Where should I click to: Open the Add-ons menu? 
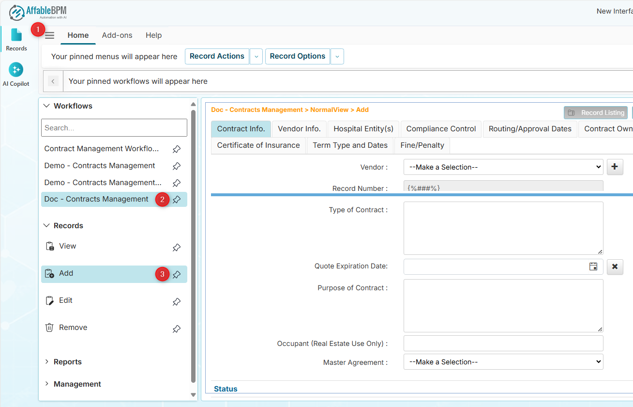(117, 35)
